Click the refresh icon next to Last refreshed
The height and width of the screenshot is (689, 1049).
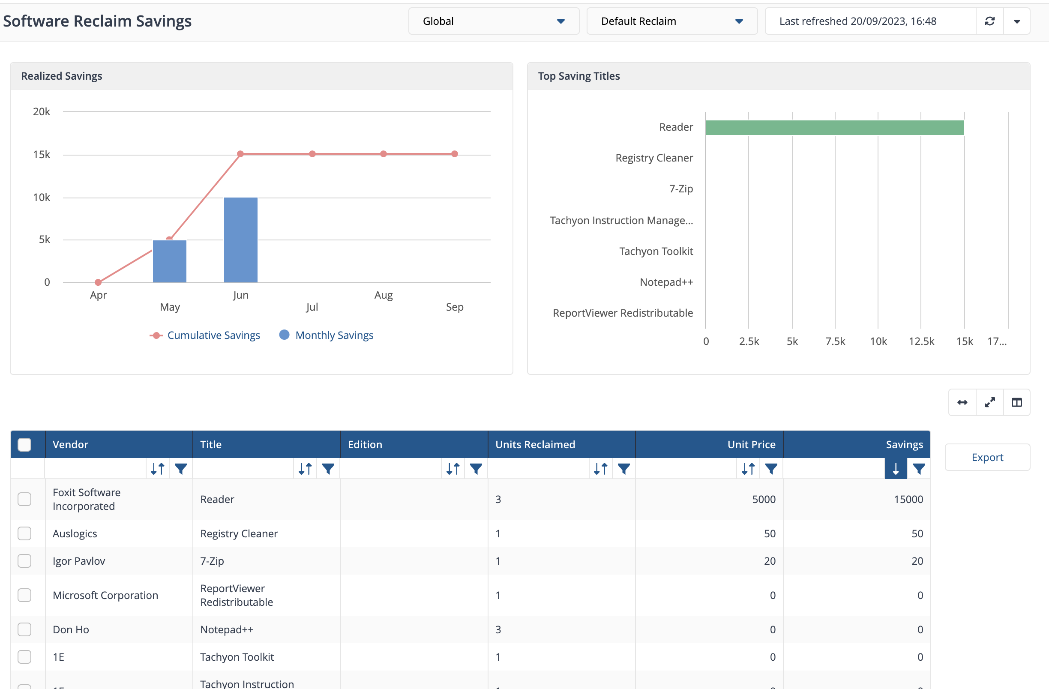[x=989, y=21]
